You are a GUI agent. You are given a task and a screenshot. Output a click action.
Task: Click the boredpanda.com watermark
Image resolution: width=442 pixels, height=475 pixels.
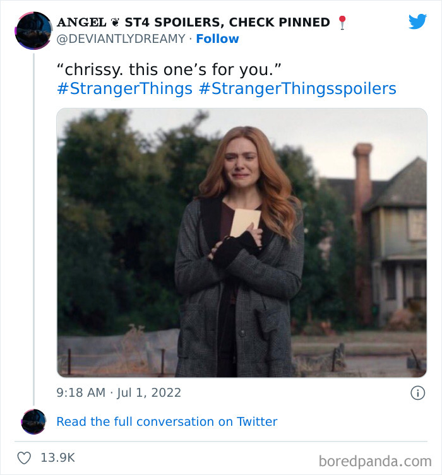(x=375, y=461)
